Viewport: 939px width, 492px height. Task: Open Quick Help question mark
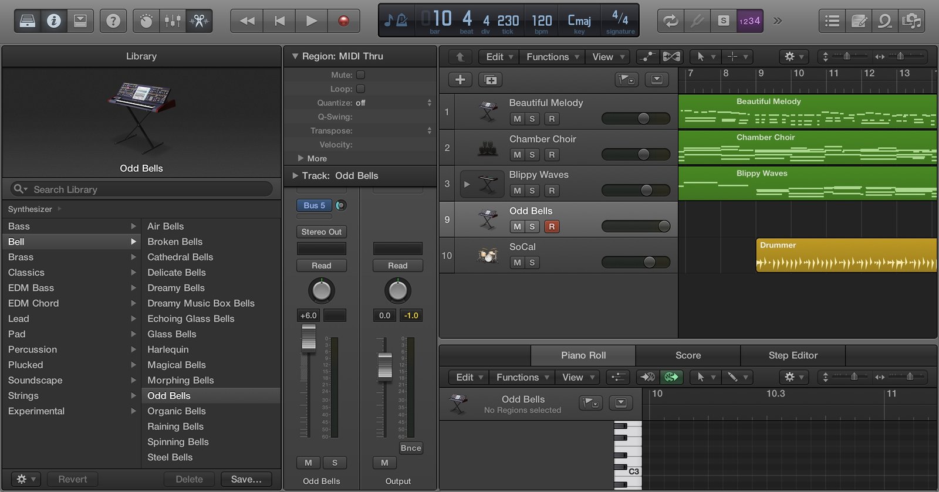(x=113, y=21)
